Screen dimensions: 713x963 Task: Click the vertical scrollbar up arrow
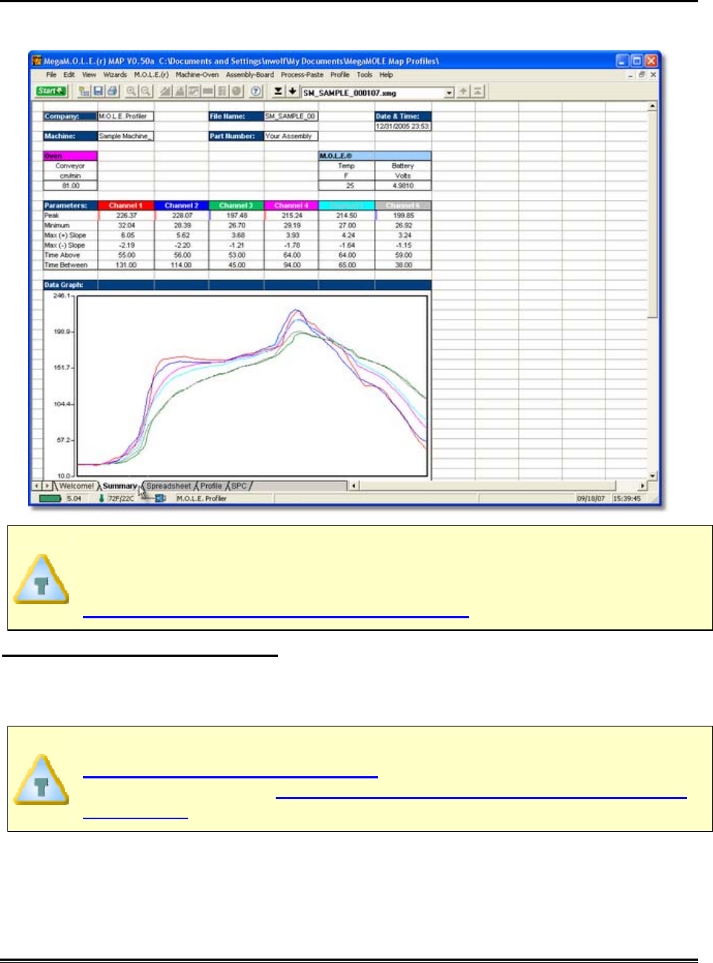[x=653, y=106]
